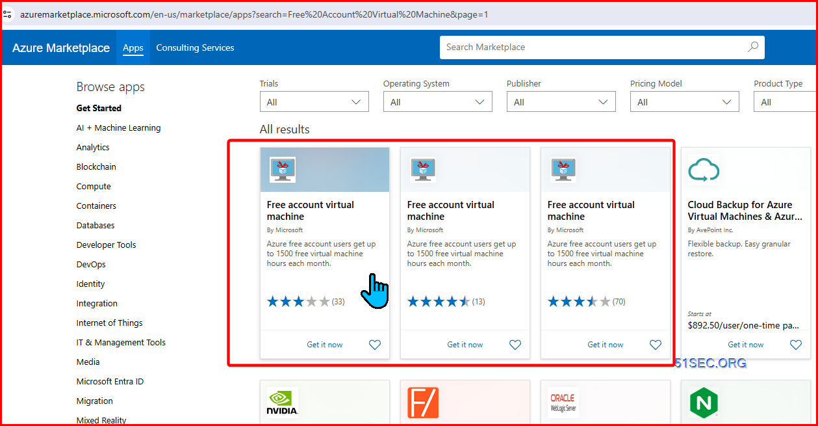818x426 pixels.
Task: Click Get it now on the 13-review card
Action: (x=465, y=345)
